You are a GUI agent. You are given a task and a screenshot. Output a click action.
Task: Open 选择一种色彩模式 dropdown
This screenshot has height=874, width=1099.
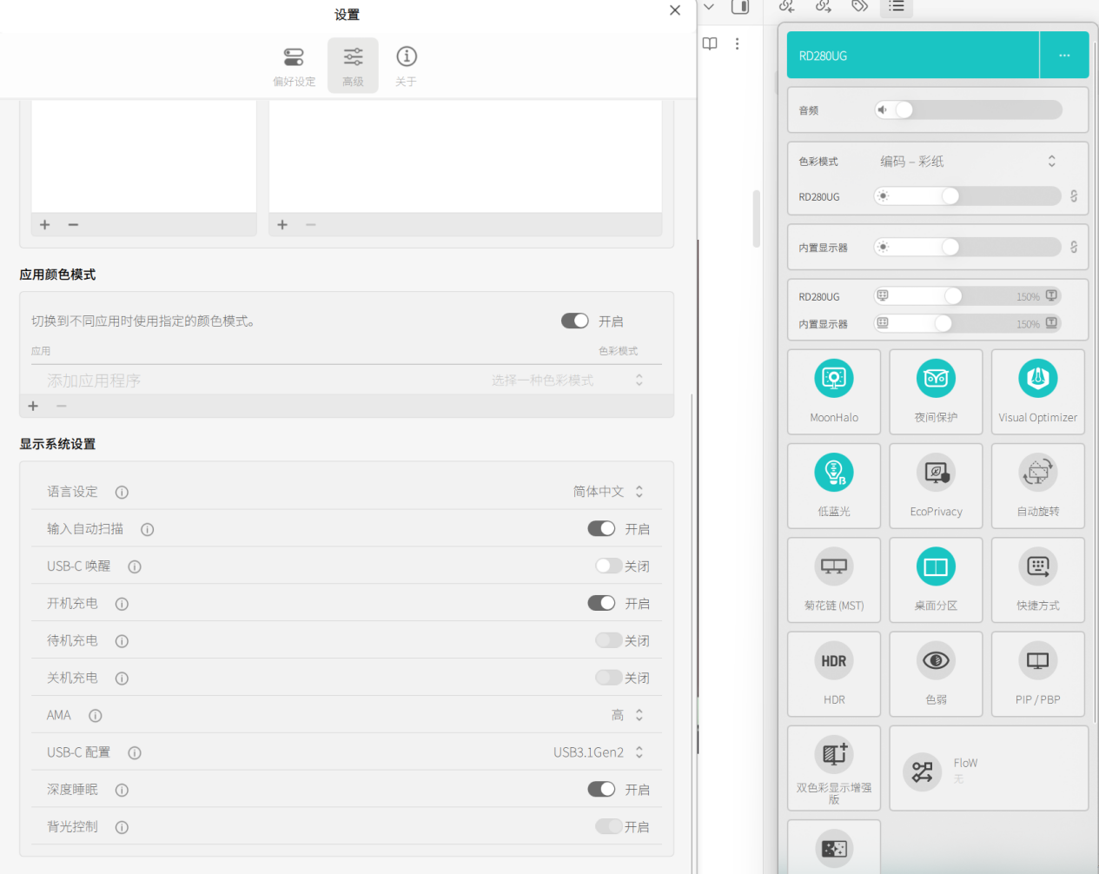coord(566,381)
